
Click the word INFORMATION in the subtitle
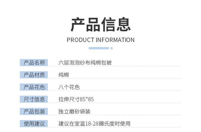115,40
